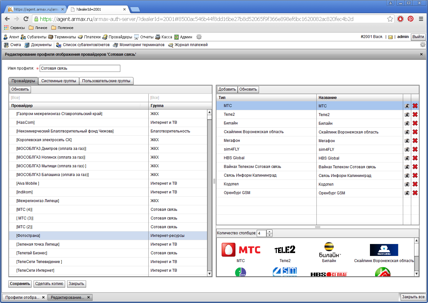The height and width of the screenshot is (303, 428).
Task: Open Документы from the toolbar
Action: point(38,45)
